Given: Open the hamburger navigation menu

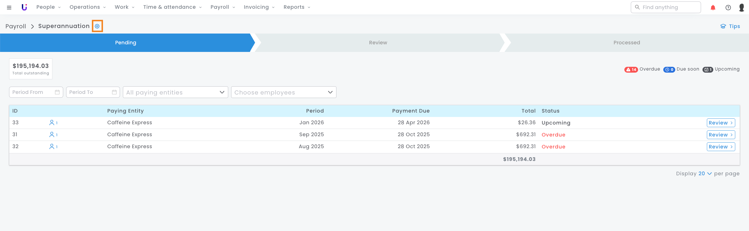Looking at the screenshot, I should [9, 7].
